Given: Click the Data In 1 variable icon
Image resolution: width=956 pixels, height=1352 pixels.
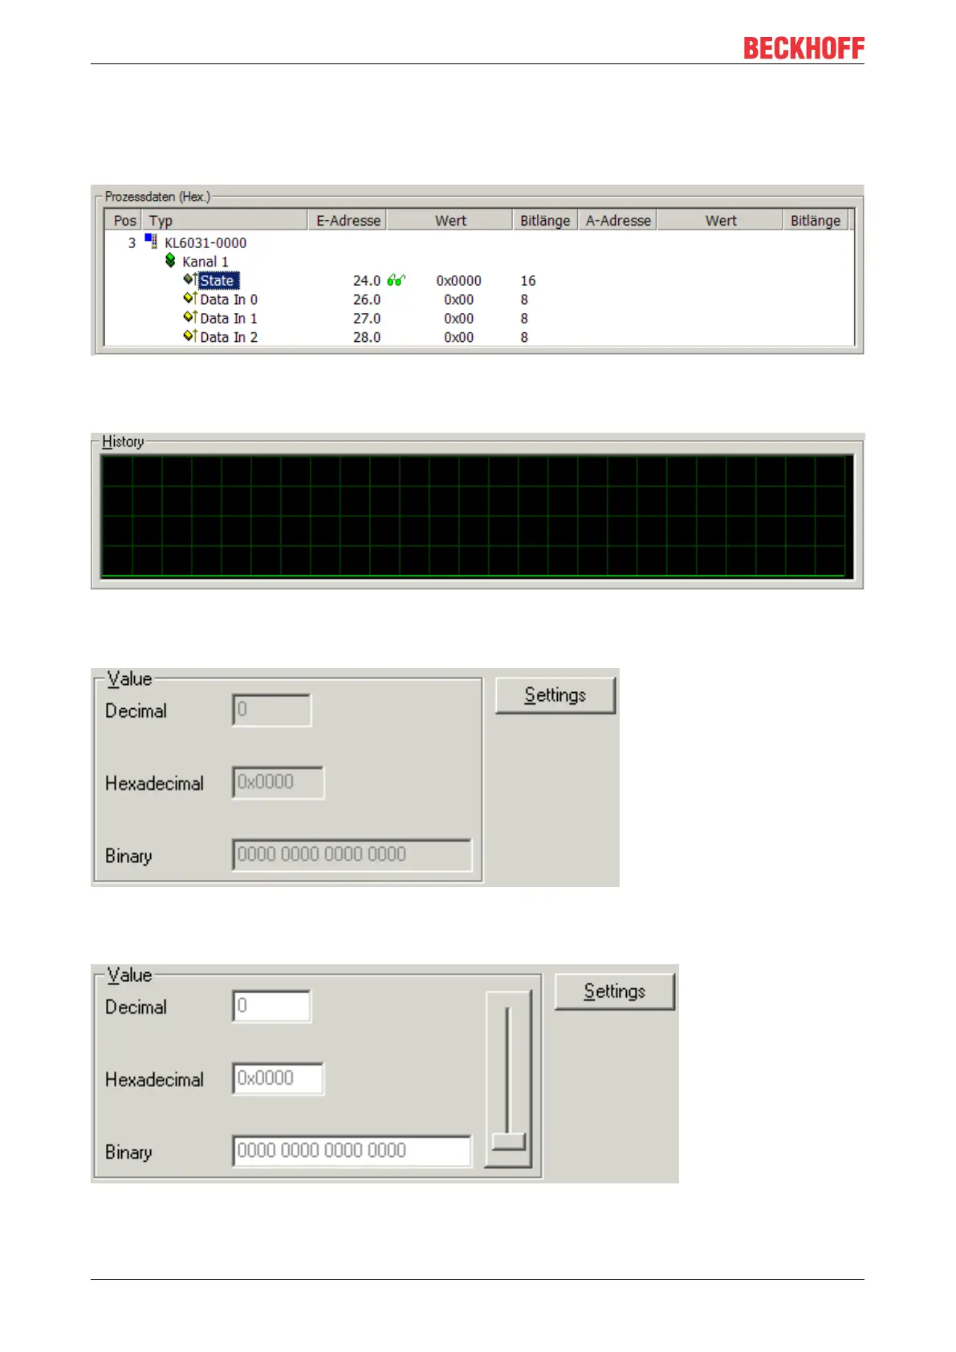Looking at the screenshot, I should pos(189,317).
